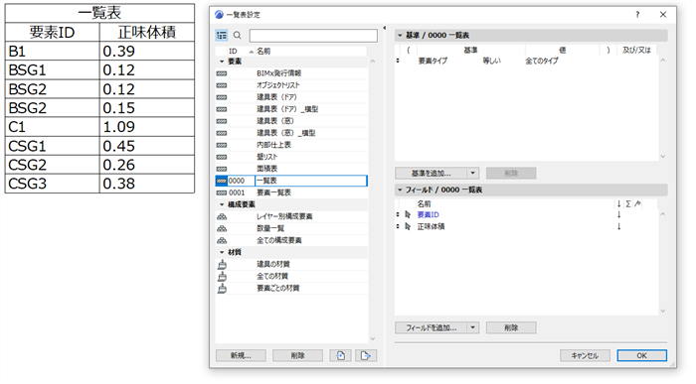Click the material icon beside 要素ごとの材質
This screenshot has width=696, height=384.
pos(222,289)
